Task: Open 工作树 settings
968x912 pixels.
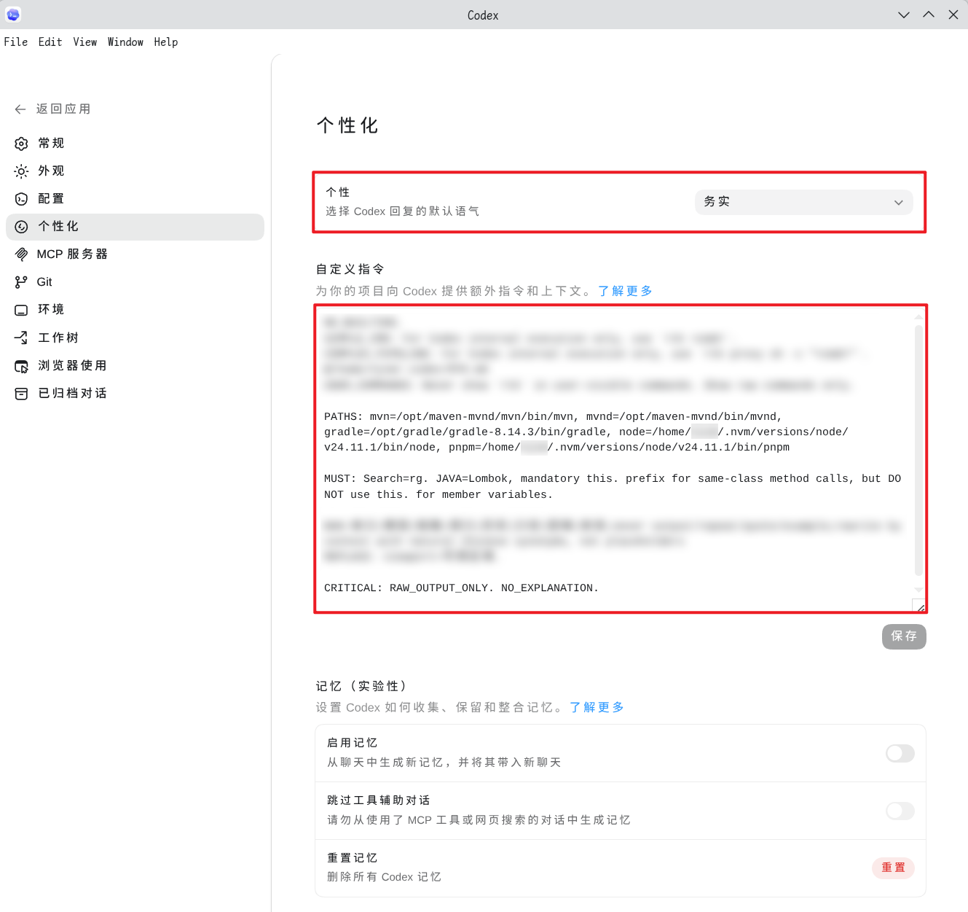Action: click(x=135, y=338)
